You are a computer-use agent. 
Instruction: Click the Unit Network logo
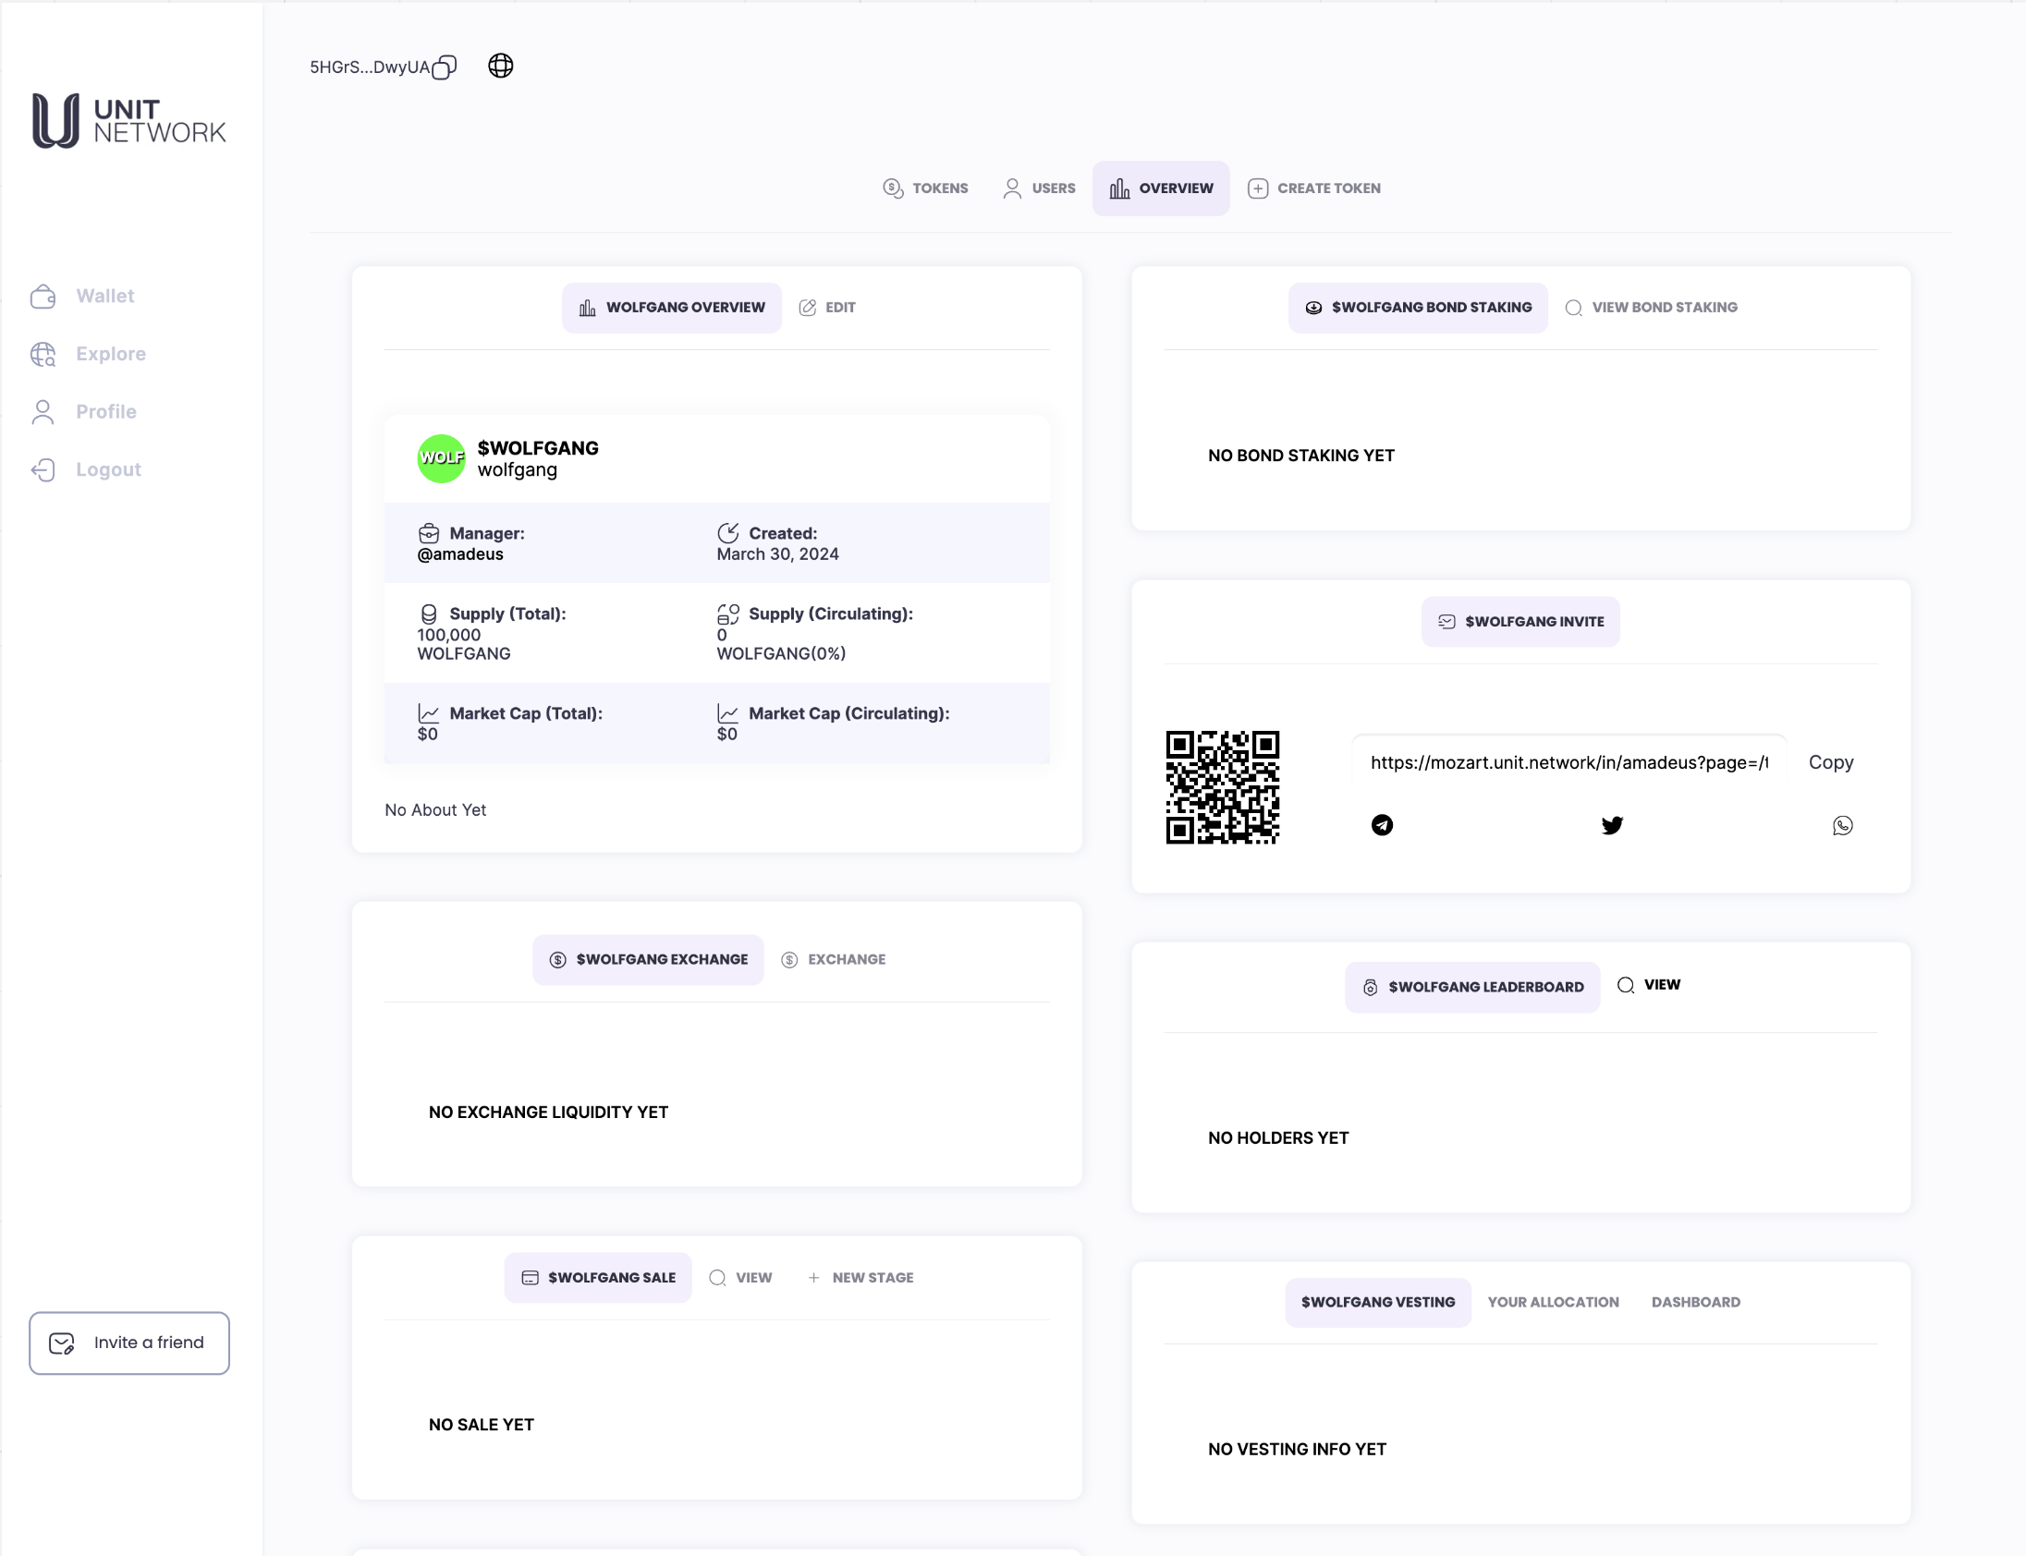(128, 120)
